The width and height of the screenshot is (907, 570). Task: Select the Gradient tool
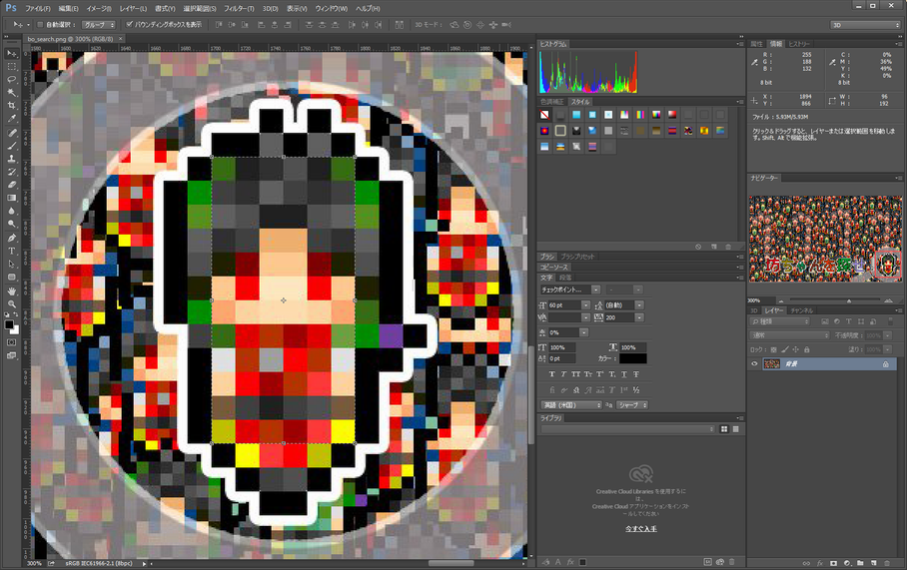[x=12, y=198]
